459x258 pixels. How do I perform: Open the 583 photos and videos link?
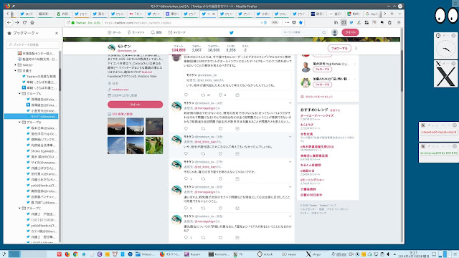(x=122, y=114)
